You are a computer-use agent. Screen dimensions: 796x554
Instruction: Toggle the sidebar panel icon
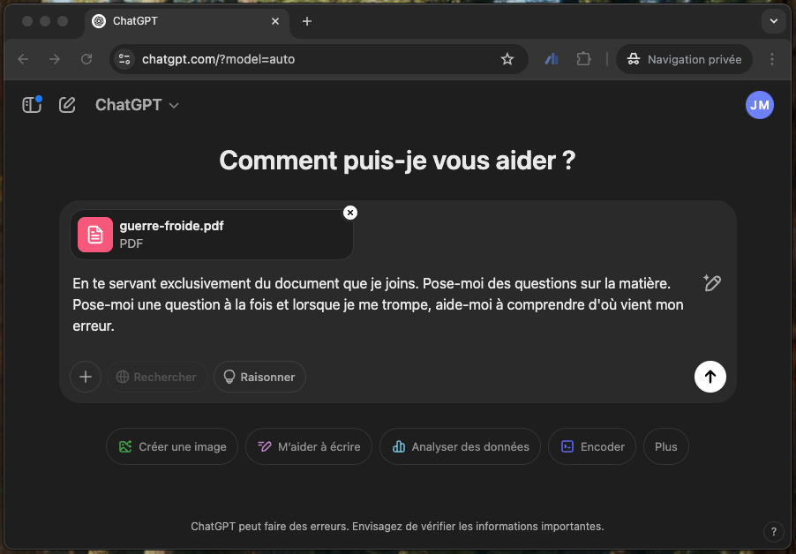pos(32,104)
